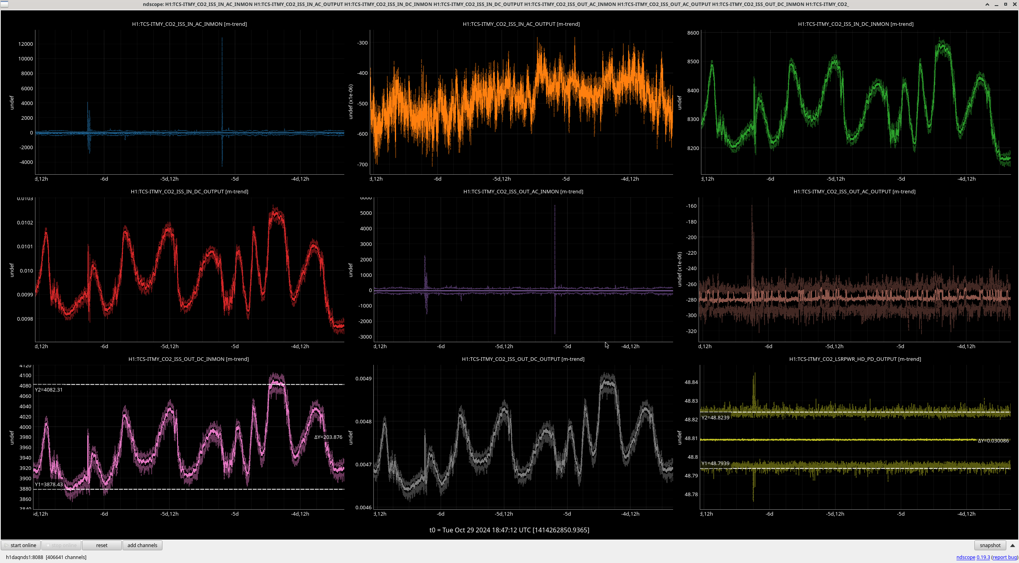The height and width of the screenshot is (563, 1019).
Task: Click the ISS_OUT_DC_INMON plot title
Action: coord(188,359)
